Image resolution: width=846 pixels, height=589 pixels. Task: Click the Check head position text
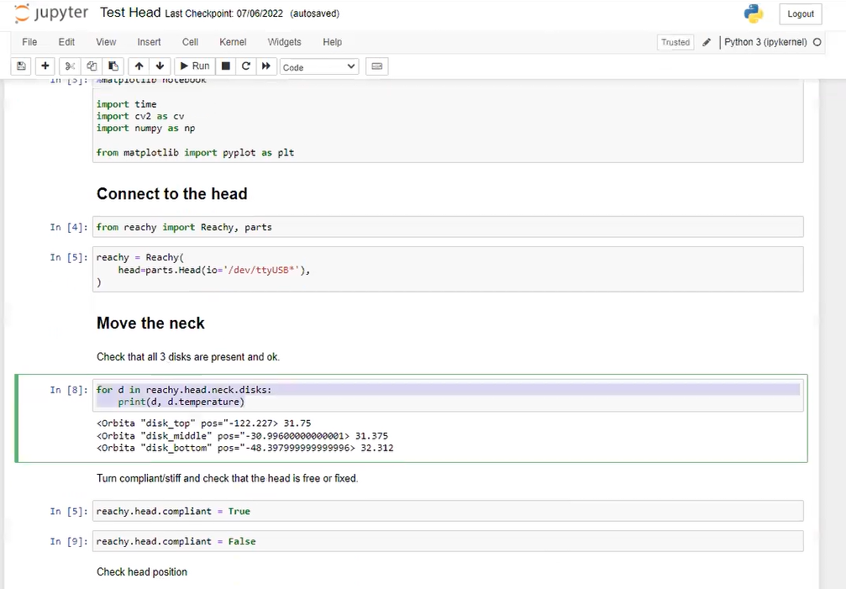point(142,571)
